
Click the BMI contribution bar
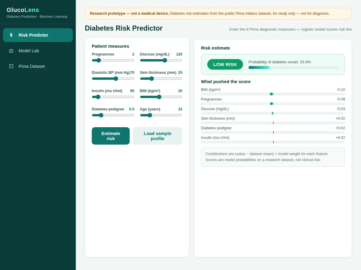tap(273, 94)
